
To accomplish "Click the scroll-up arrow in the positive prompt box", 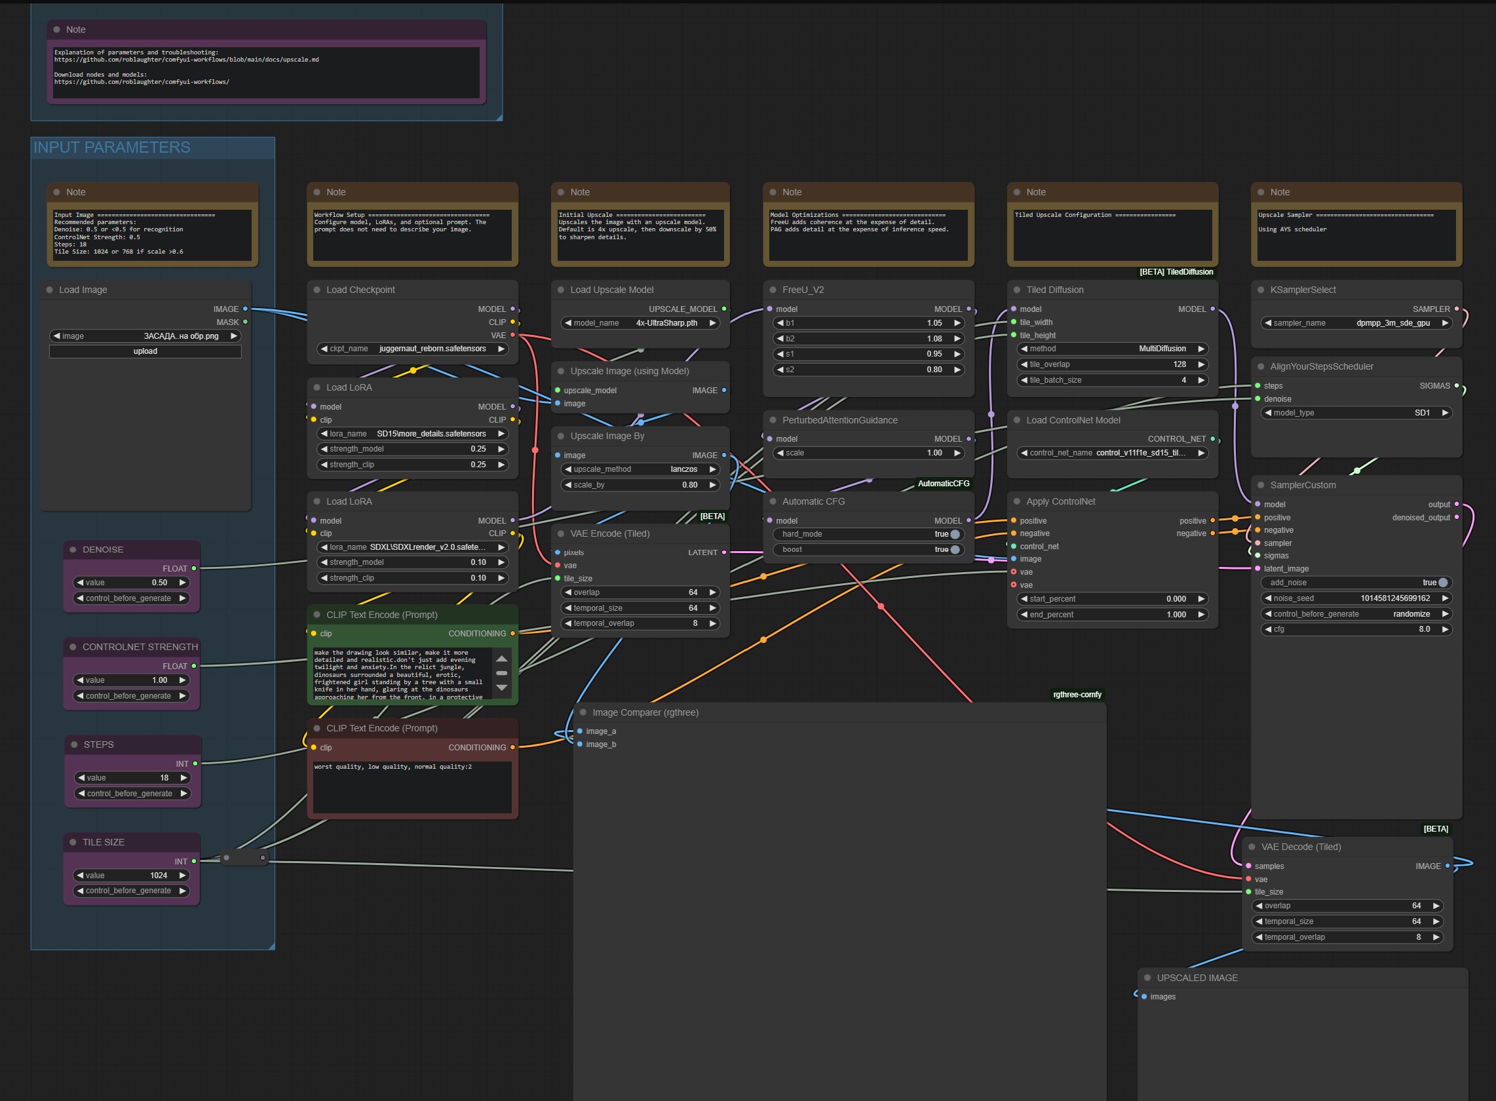I will click(x=502, y=659).
